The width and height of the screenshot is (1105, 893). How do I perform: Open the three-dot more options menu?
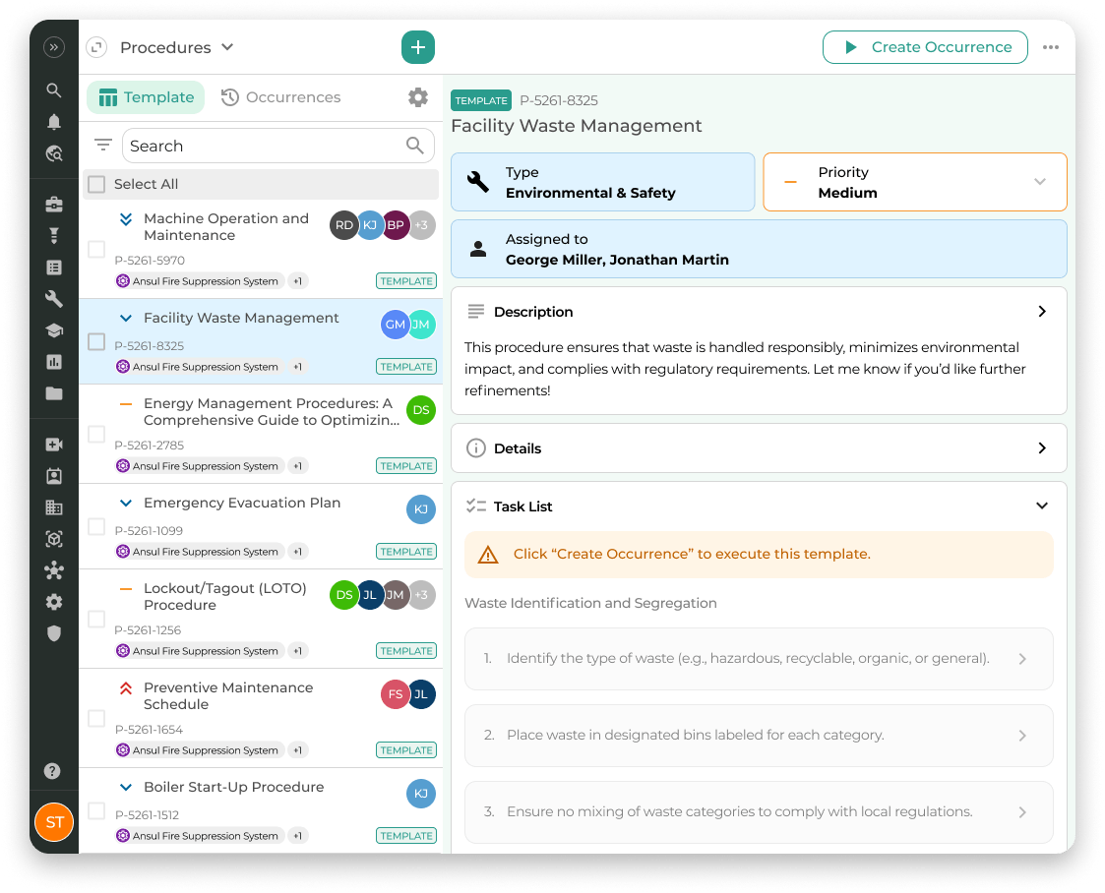click(x=1051, y=47)
